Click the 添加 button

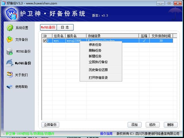pos(135,124)
